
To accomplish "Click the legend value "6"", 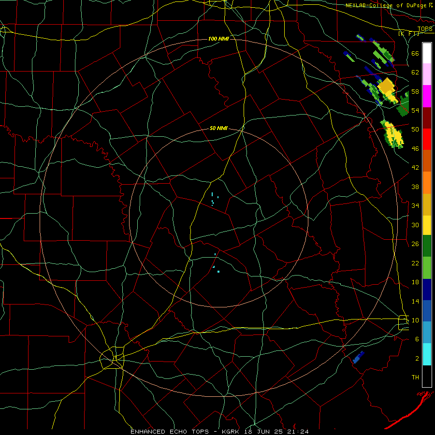I will coord(417,339).
